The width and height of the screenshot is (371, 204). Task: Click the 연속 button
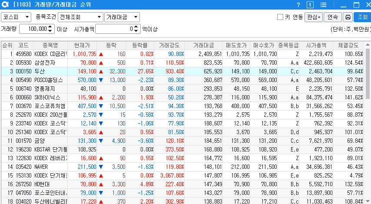(333, 17)
